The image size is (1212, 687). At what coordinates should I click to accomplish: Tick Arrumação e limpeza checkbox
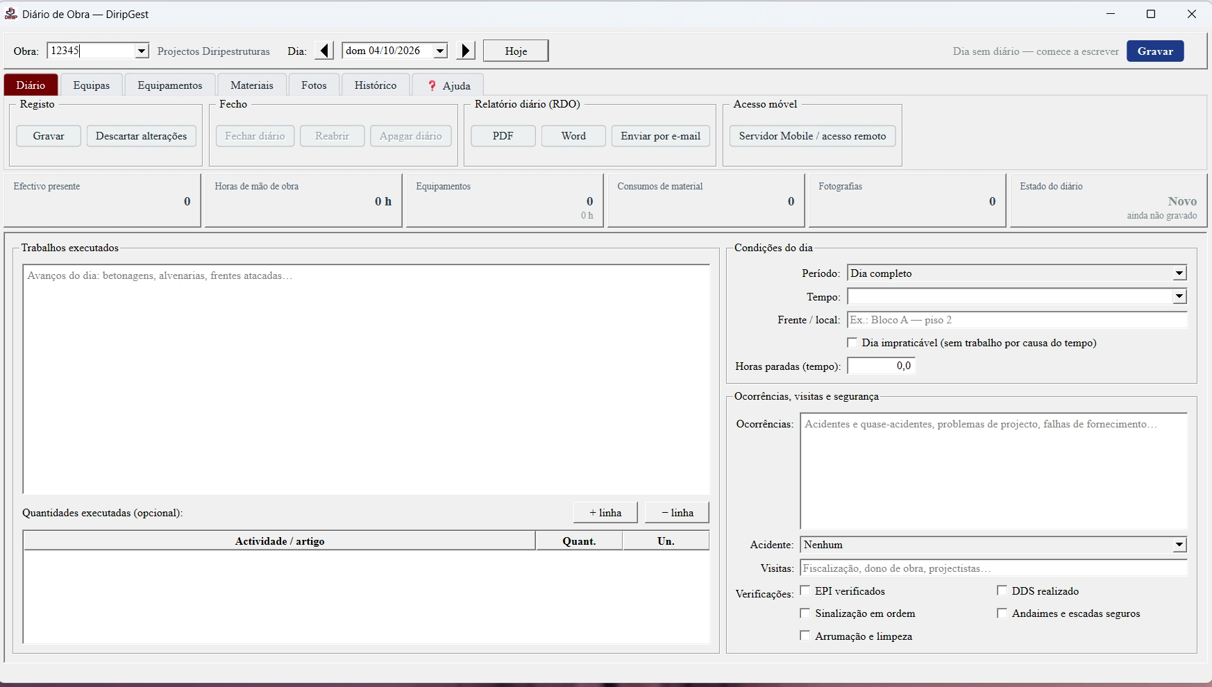click(805, 636)
